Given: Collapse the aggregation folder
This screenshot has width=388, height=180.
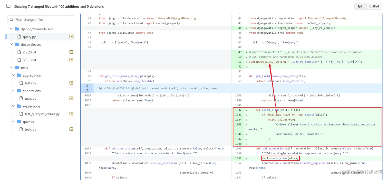Looking at the screenshot, I should point(13,75).
